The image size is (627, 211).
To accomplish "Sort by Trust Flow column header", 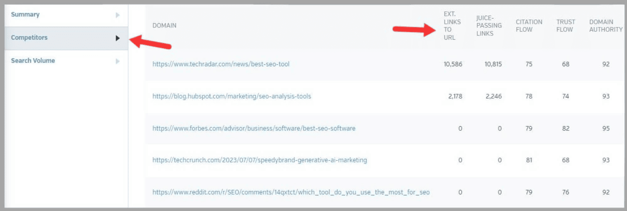I will coord(565,26).
